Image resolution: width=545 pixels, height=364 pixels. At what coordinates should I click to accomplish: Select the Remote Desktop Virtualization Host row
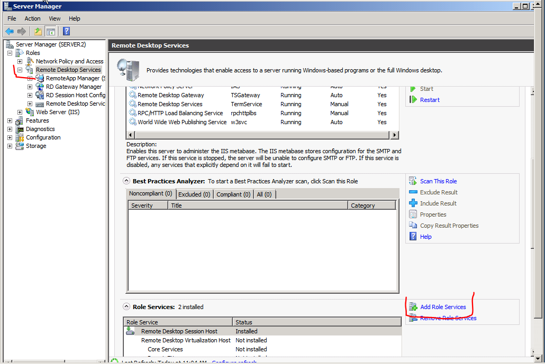coord(263,340)
